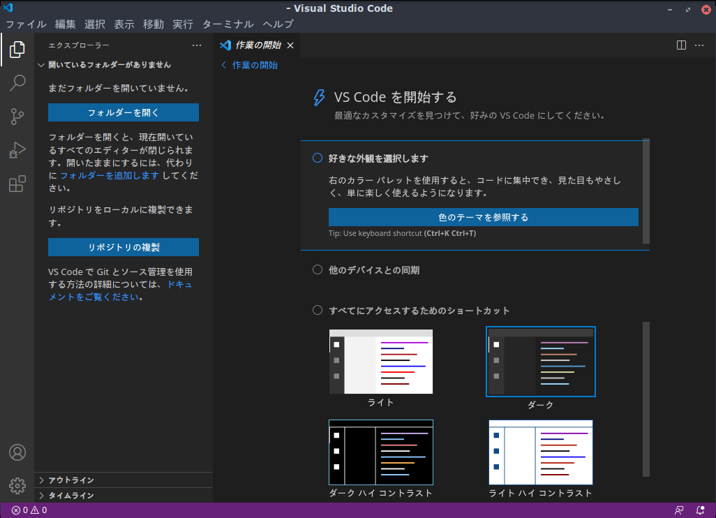The width and height of the screenshot is (716, 518).
Task: Open the Manage gear icon
Action: pyautogui.click(x=17, y=486)
